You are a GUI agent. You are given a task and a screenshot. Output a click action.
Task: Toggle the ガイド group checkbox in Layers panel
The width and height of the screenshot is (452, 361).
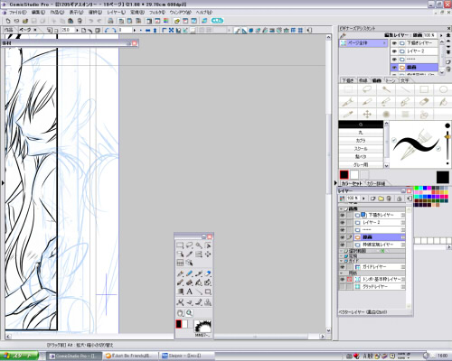tap(346, 261)
